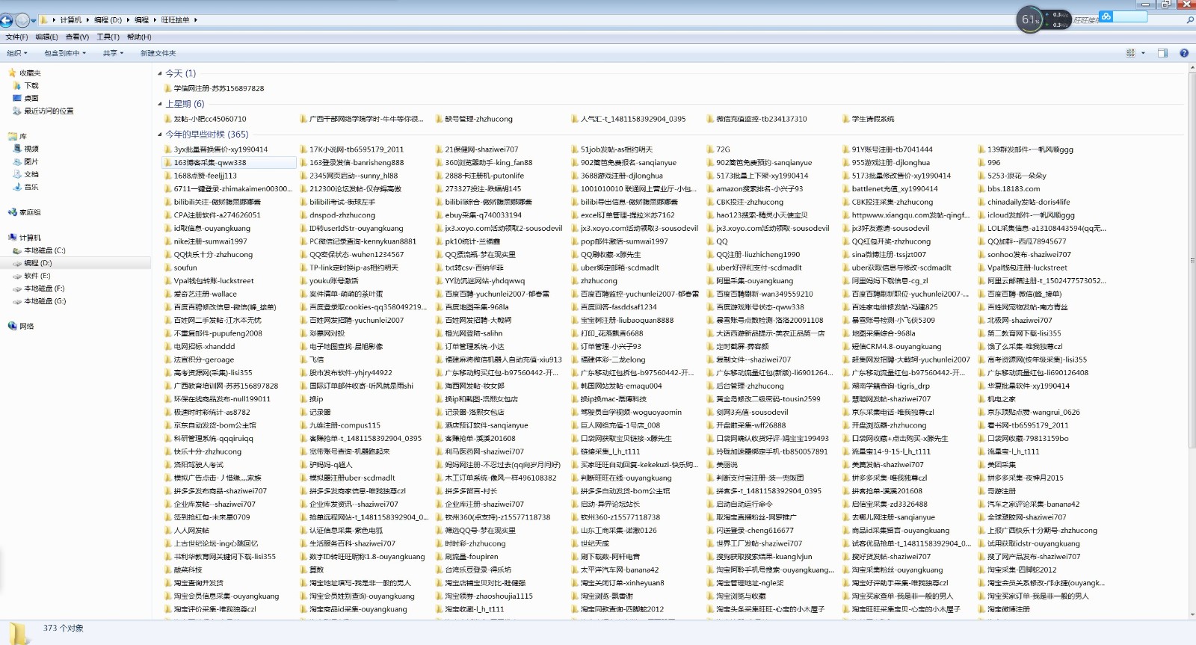This screenshot has width=1196, height=645.
Task: Open the 组织 dropdown
Action: 16,53
